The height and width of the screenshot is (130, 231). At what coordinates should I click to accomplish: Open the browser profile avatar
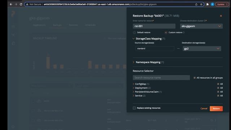pyautogui.click(x=212, y=4)
